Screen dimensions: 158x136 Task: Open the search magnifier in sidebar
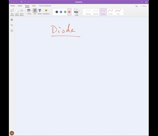point(12,25)
